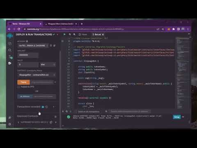Viewport: 197px width, 148px height.
Task: Switch to the Wrapped Ether browser tab
Action: 61,24
